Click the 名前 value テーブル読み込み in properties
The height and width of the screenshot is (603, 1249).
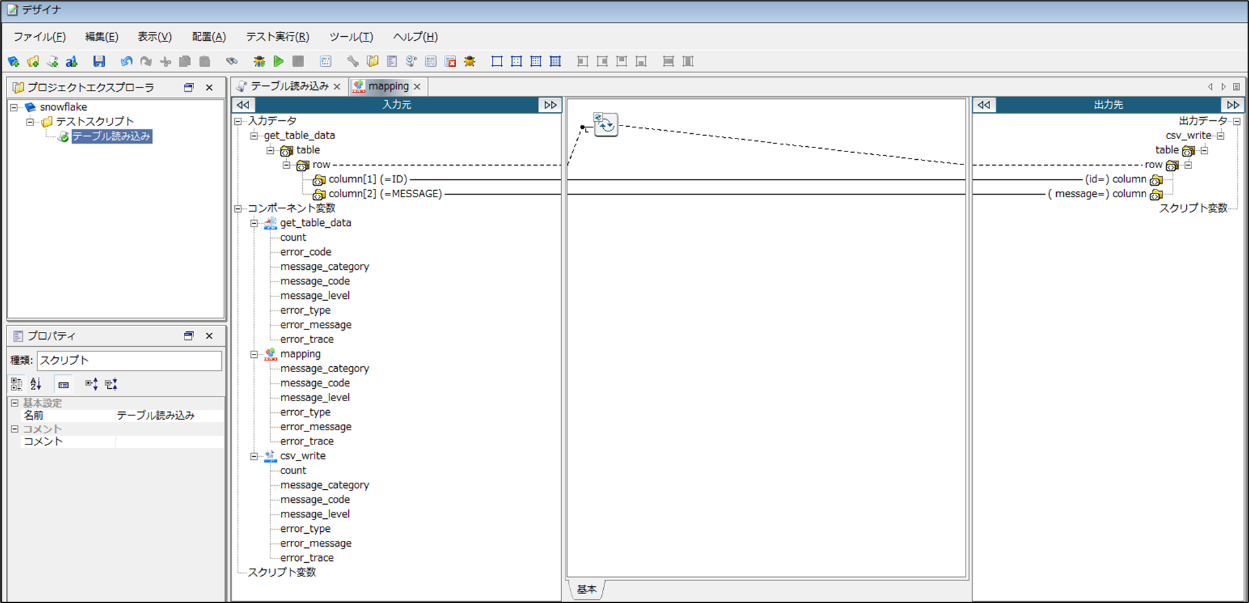pos(170,415)
